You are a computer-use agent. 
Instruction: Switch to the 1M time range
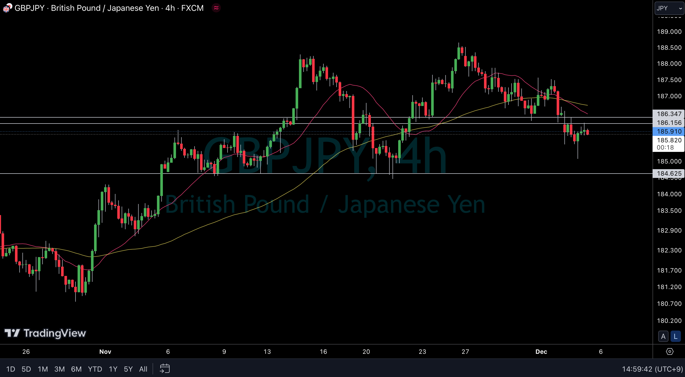tap(43, 369)
